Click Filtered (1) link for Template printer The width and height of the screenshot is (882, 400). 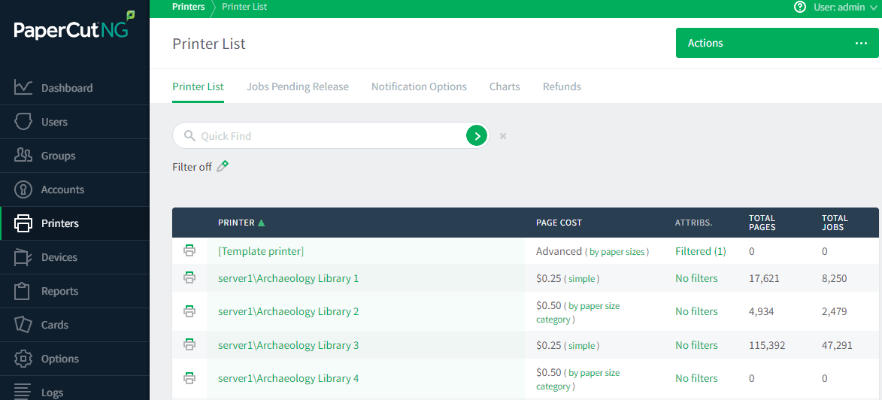[700, 251]
